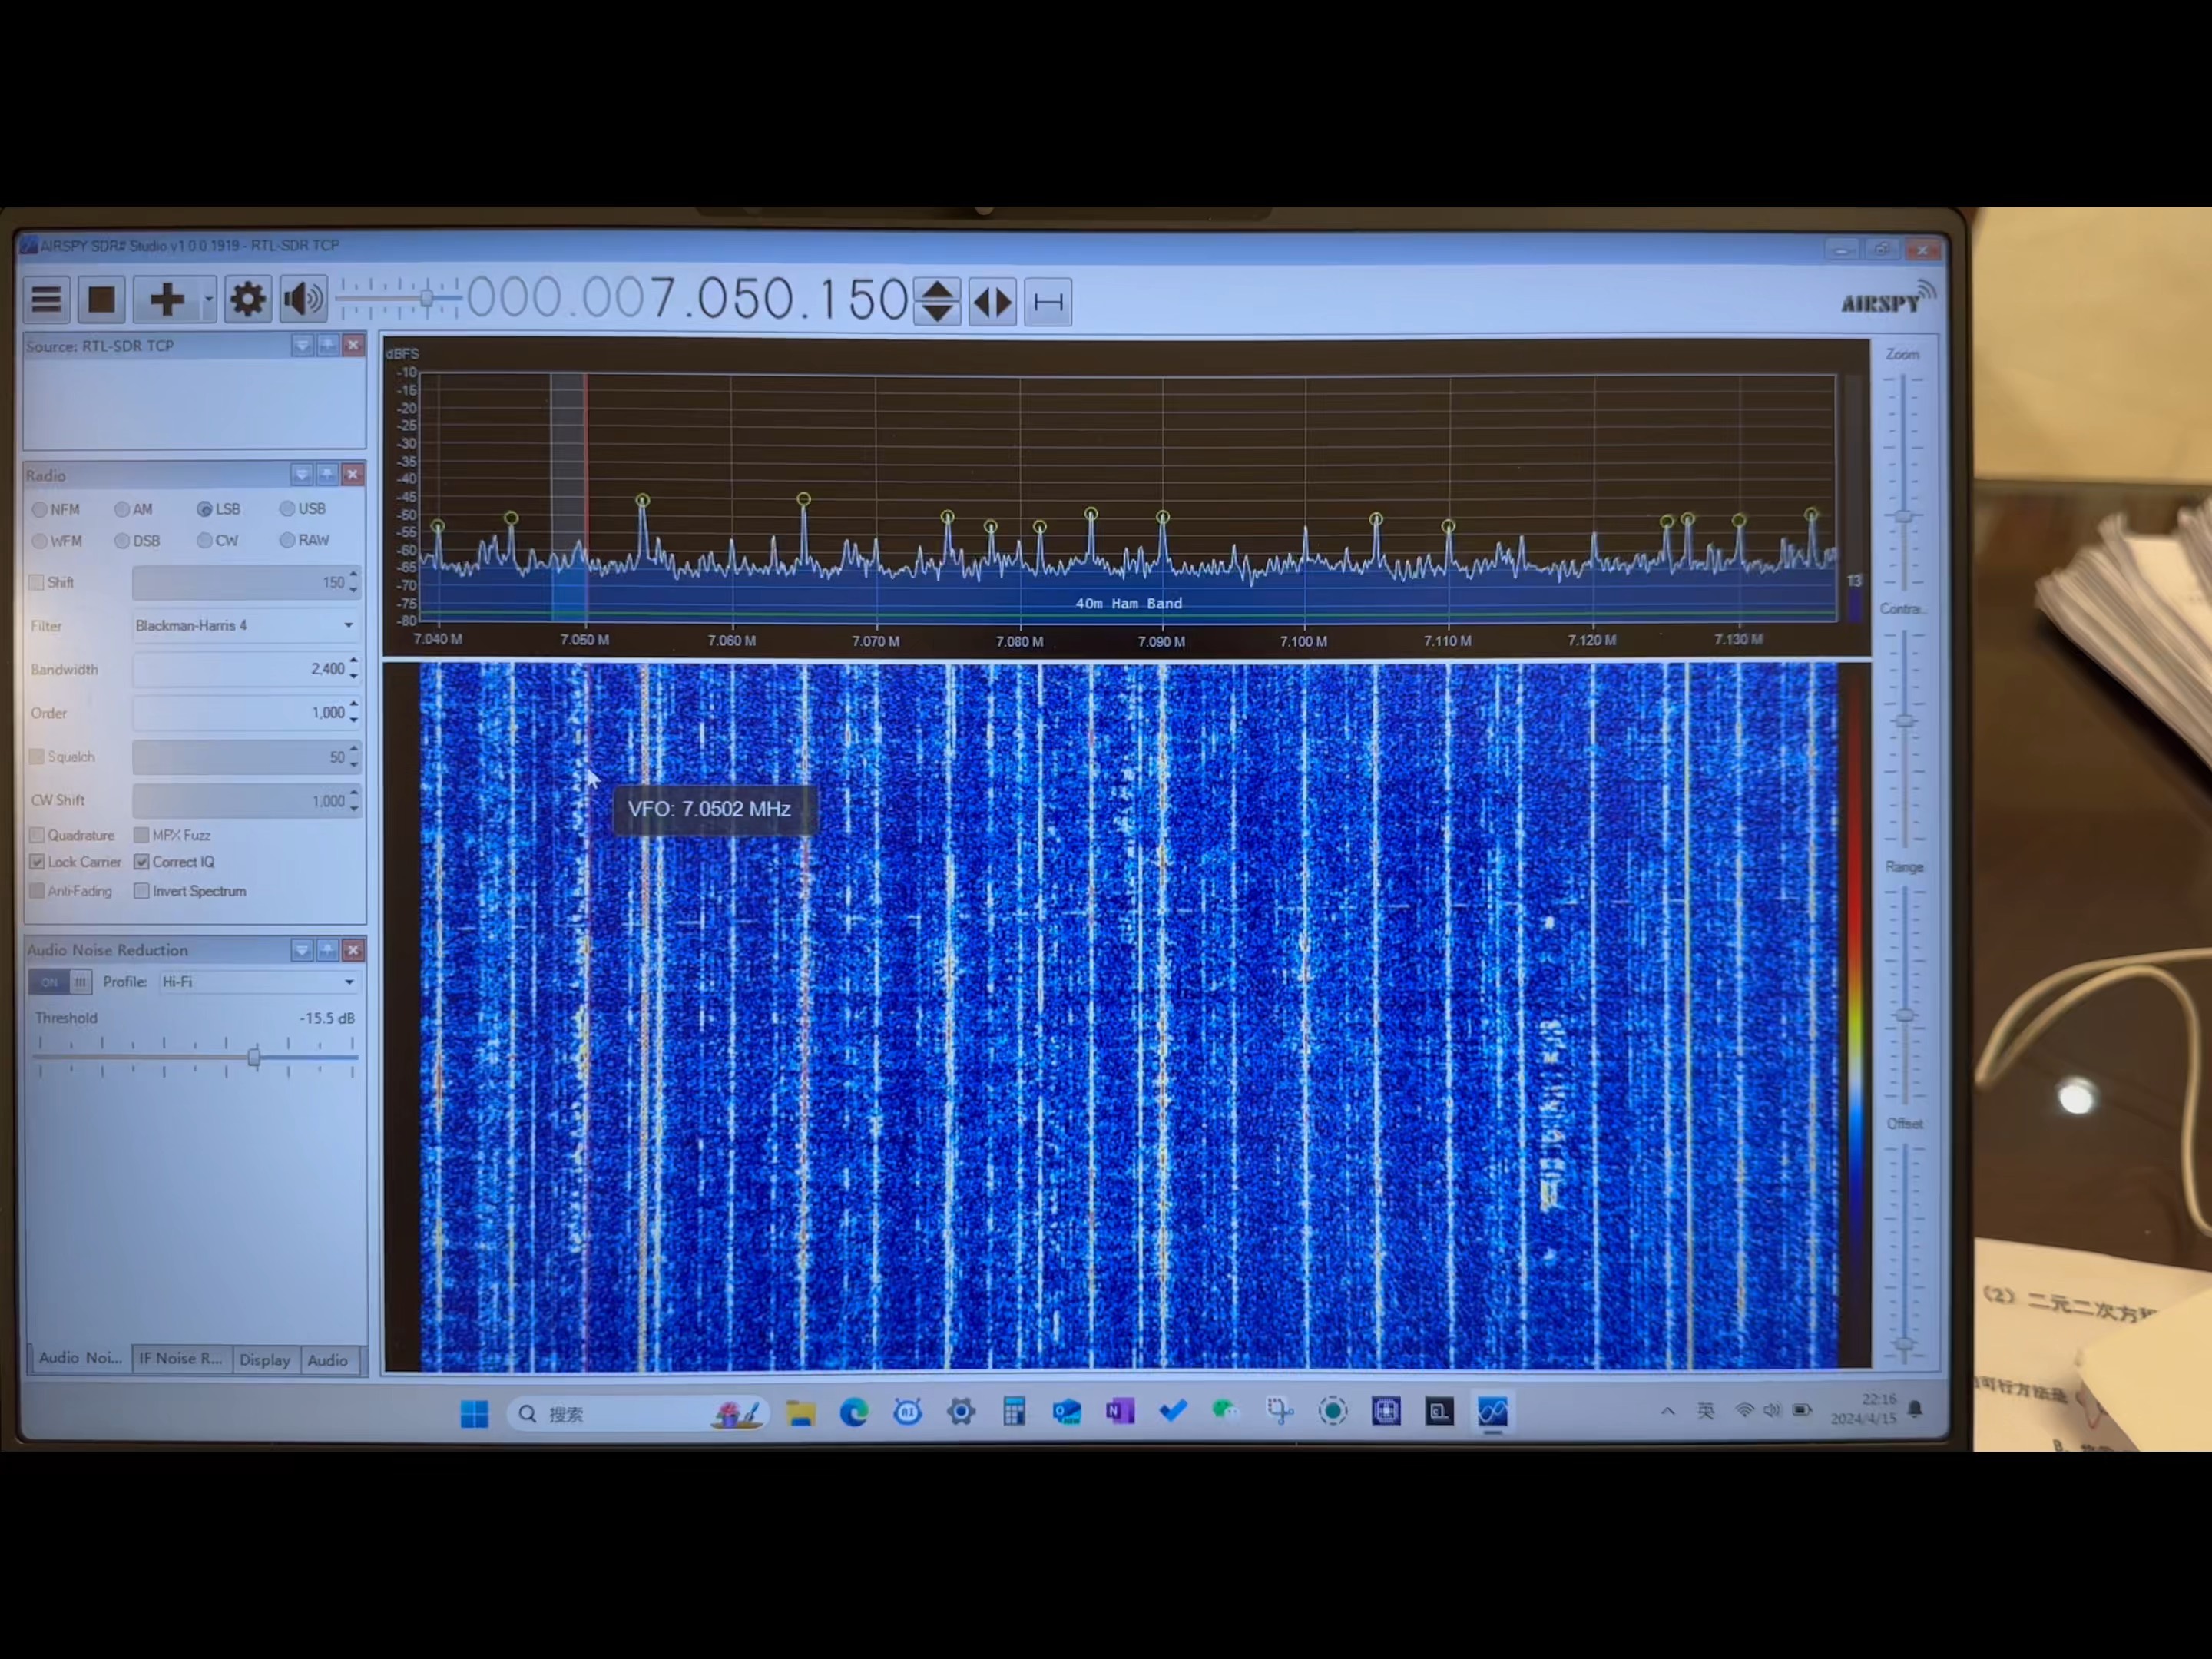Screen dimensions: 2212x1659
Task: Mute audio using the speaker icon
Action: tap(303, 299)
